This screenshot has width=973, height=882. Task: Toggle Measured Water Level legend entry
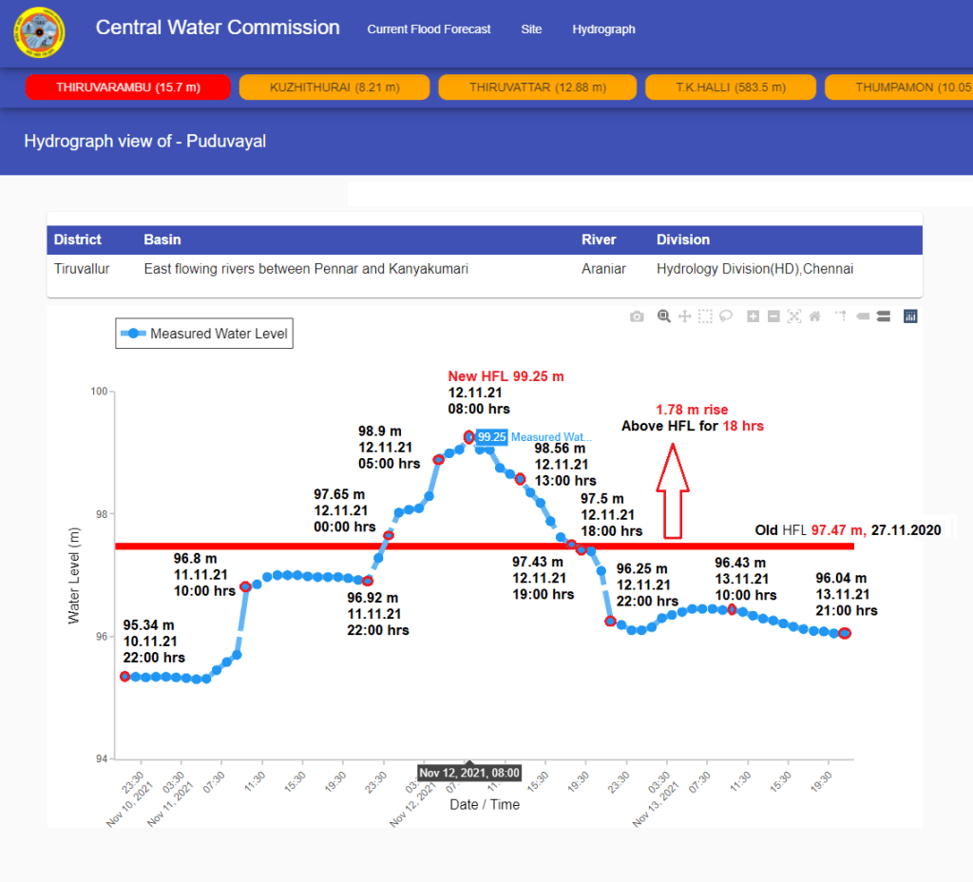point(204,334)
